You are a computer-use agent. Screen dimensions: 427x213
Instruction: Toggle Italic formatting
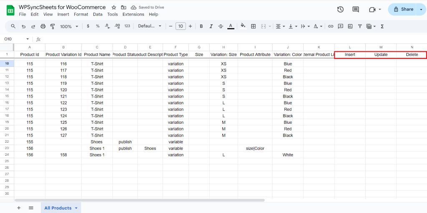(211, 26)
